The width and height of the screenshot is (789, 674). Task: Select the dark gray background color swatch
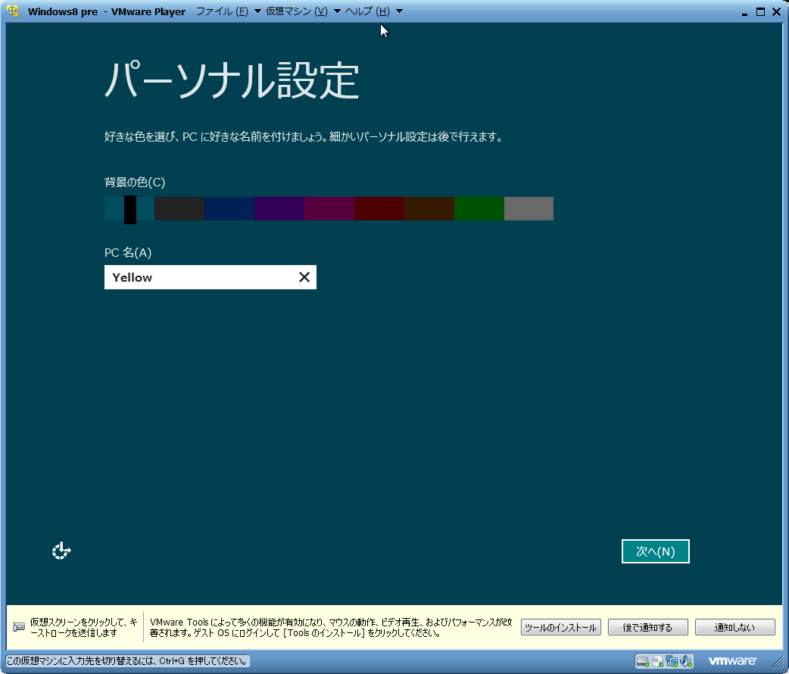coord(179,208)
